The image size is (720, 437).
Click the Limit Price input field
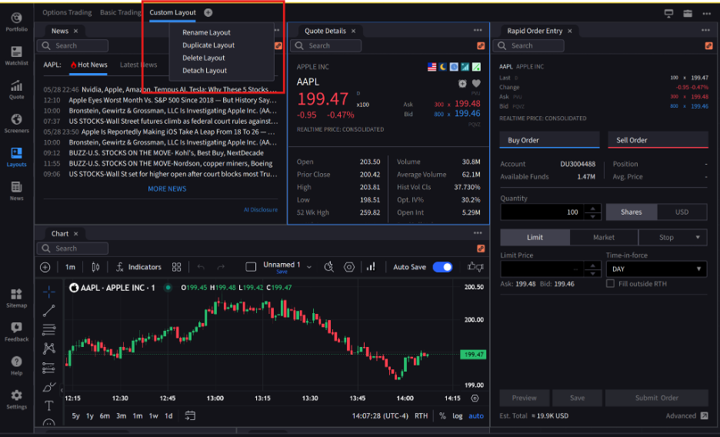tap(542, 269)
